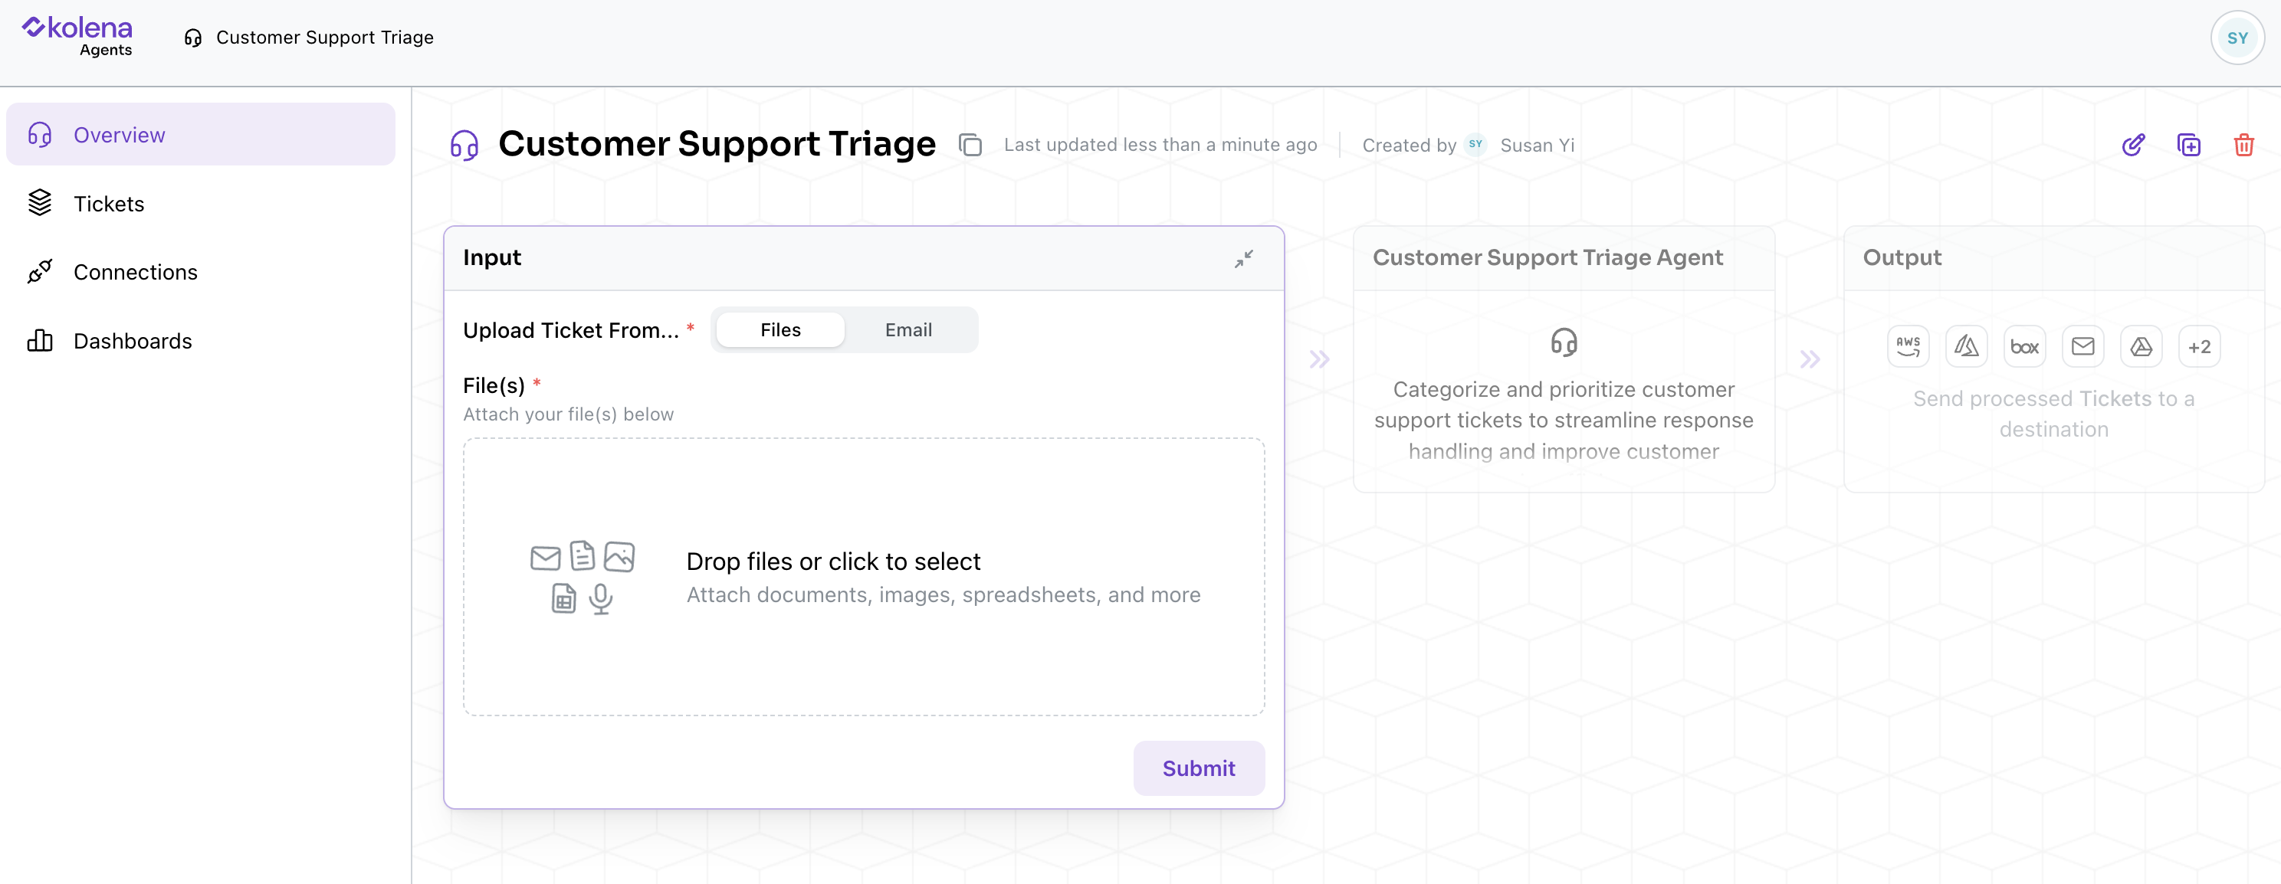Click the Azure output destination icon

point(1966,347)
